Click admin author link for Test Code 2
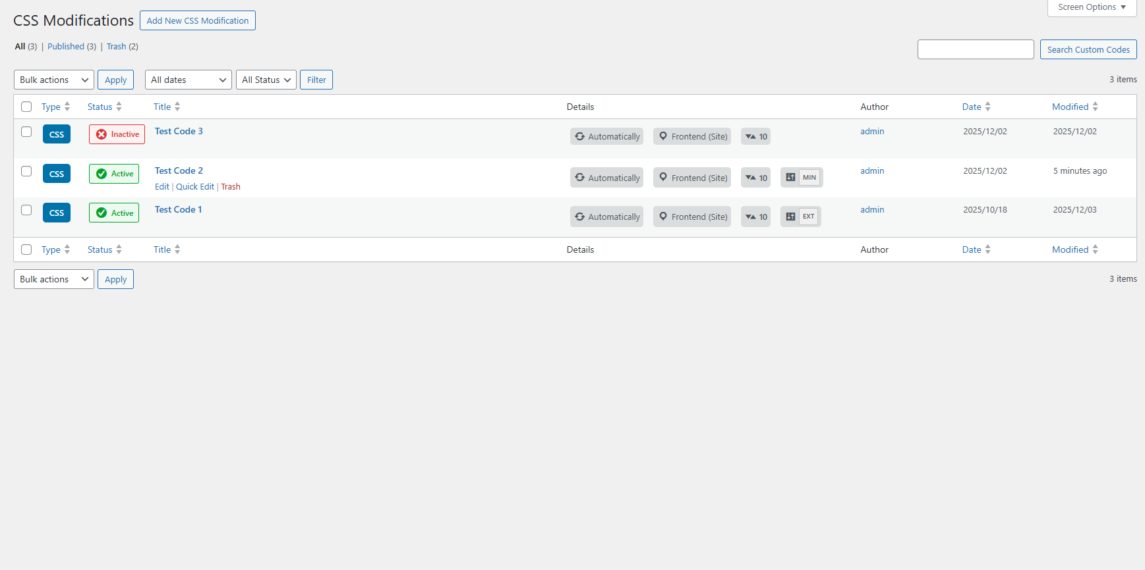 [x=872, y=170]
